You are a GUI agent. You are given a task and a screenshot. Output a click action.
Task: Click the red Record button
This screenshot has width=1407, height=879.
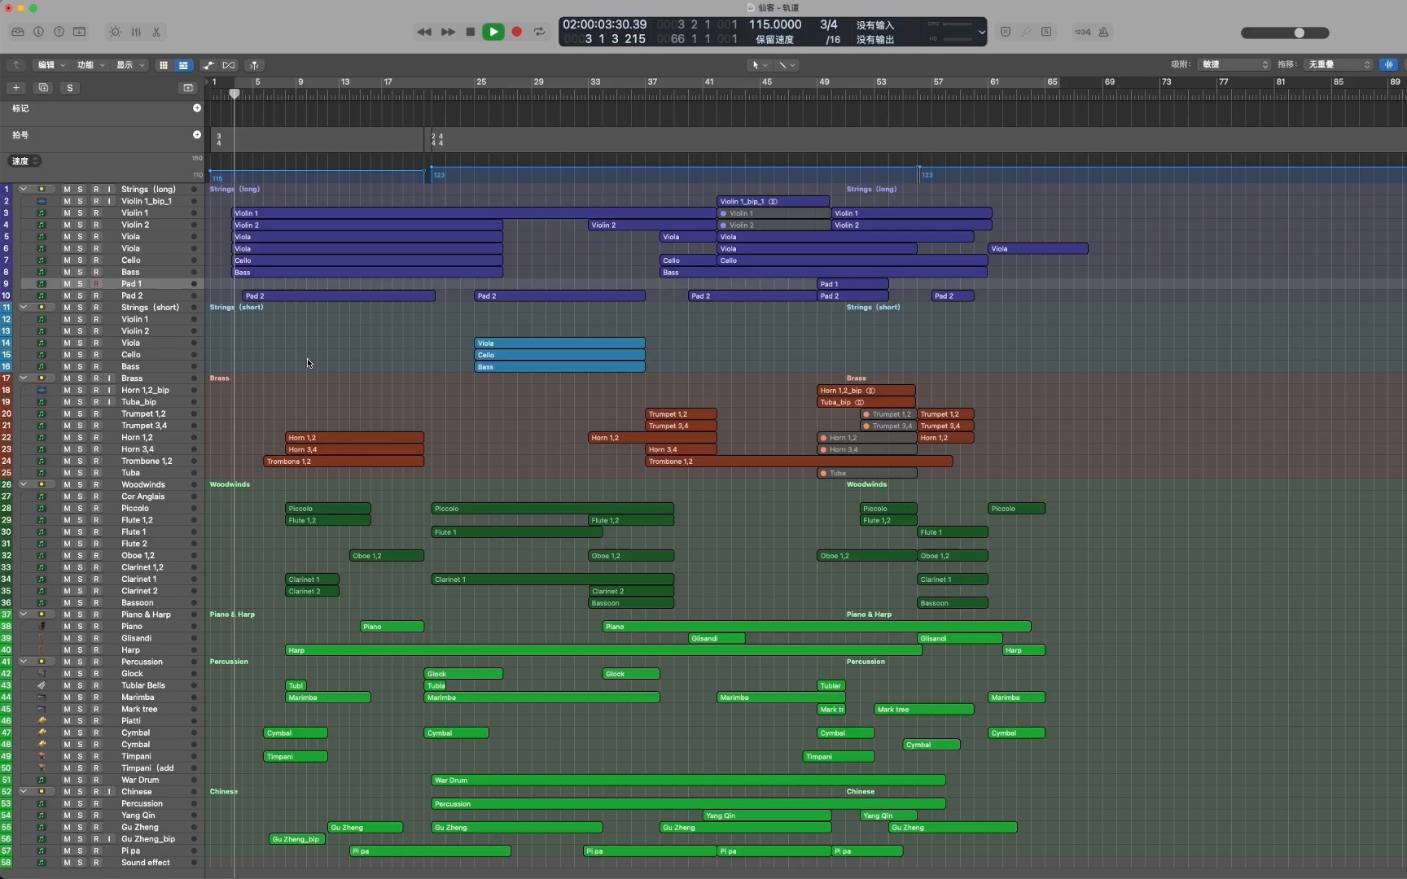tap(516, 32)
